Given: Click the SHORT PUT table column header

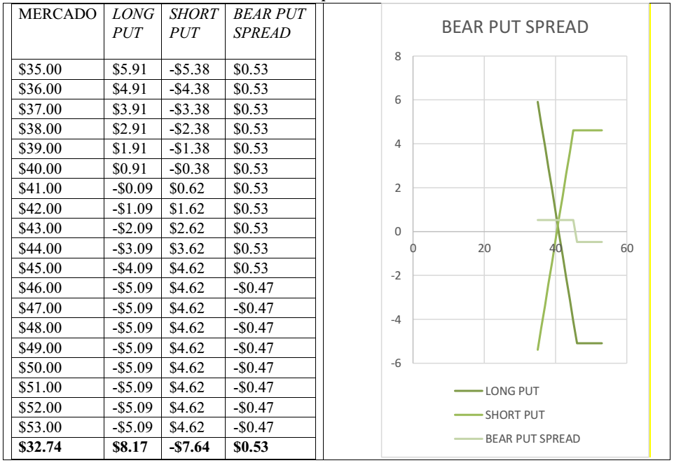Looking at the screenshot, I should click(193, 23).
